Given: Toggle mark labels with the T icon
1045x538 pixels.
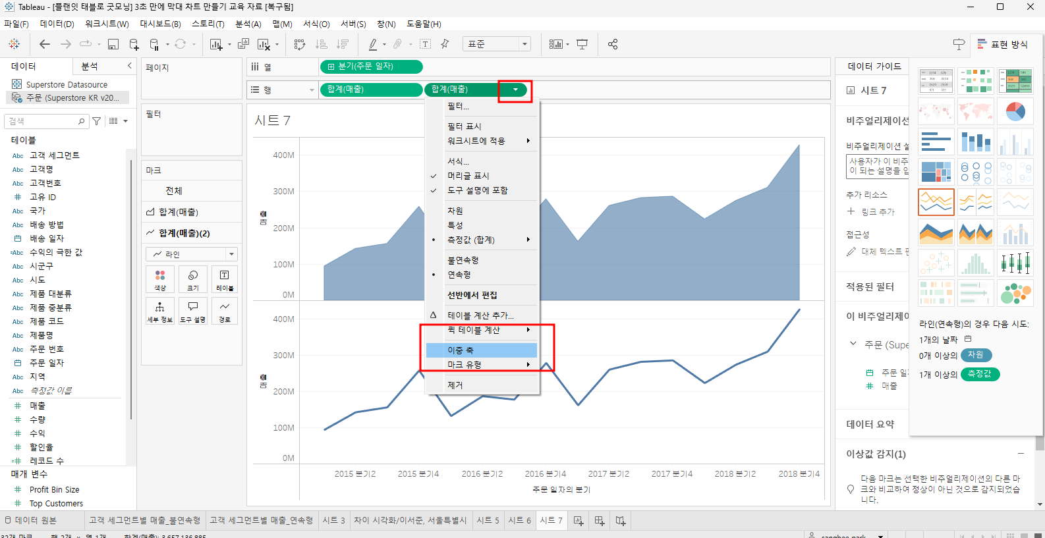Looking at the screenshot, I should (x=426, y=44).
